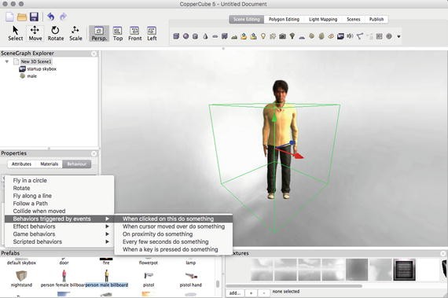Open the toolbar overflow dropdown arrow

coord(398,37)
